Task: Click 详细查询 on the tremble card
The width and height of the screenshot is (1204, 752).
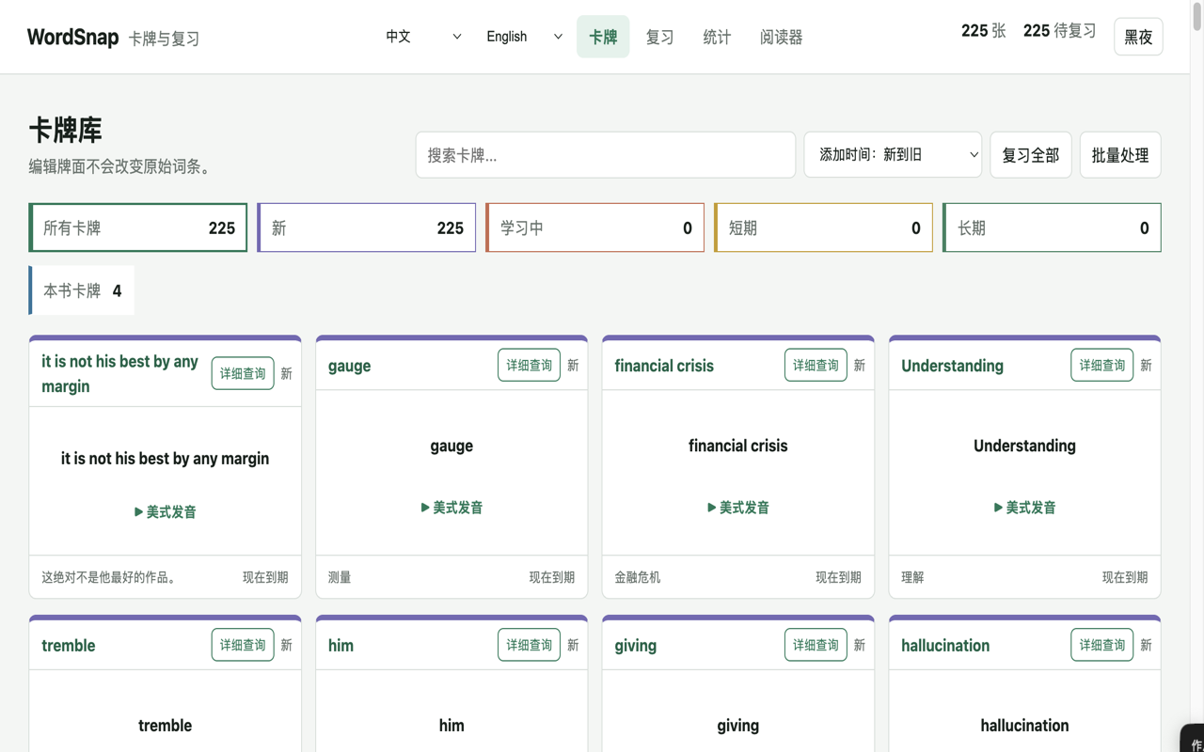Action: point(243,645)
